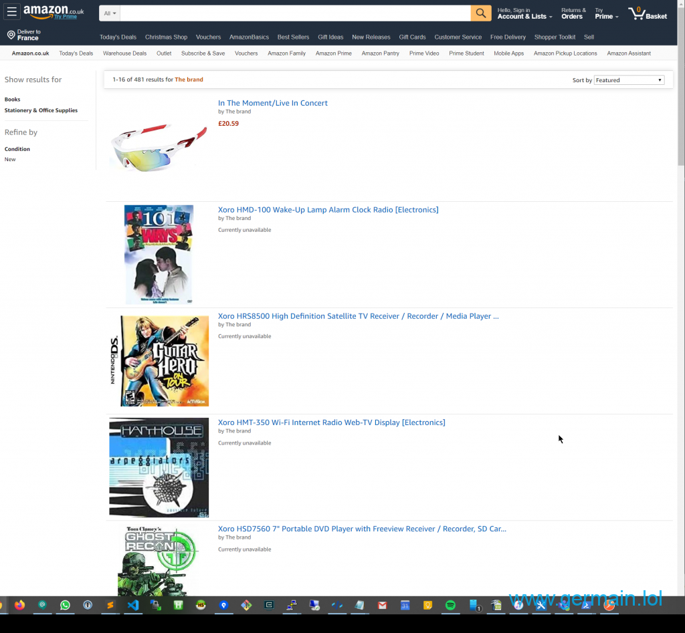Open Firefox from the taskbar
Image resolution: width=685 pixels, height=633 pixels.
point(19,605)
